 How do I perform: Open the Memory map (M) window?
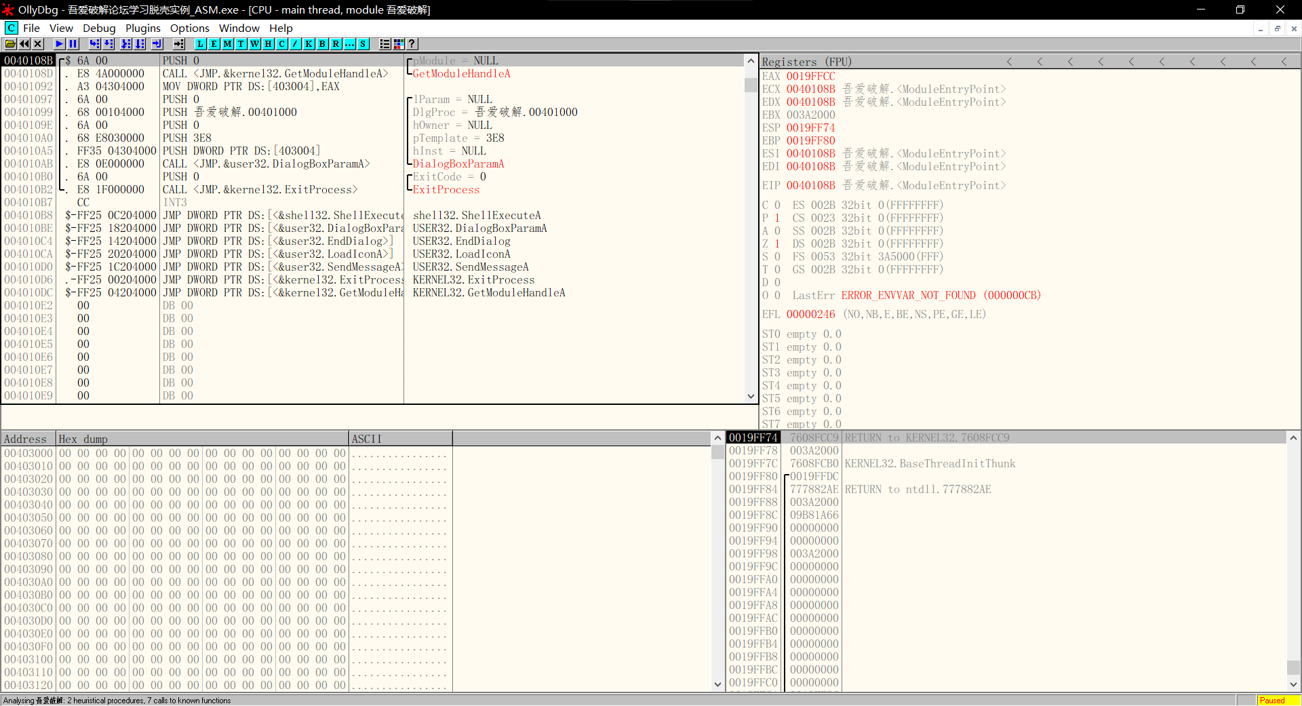point(227,44)
